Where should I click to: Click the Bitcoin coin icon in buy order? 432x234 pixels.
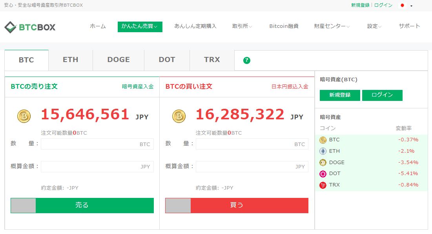point(179,116)
